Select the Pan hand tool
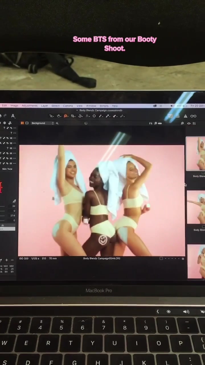 (59, 116)
